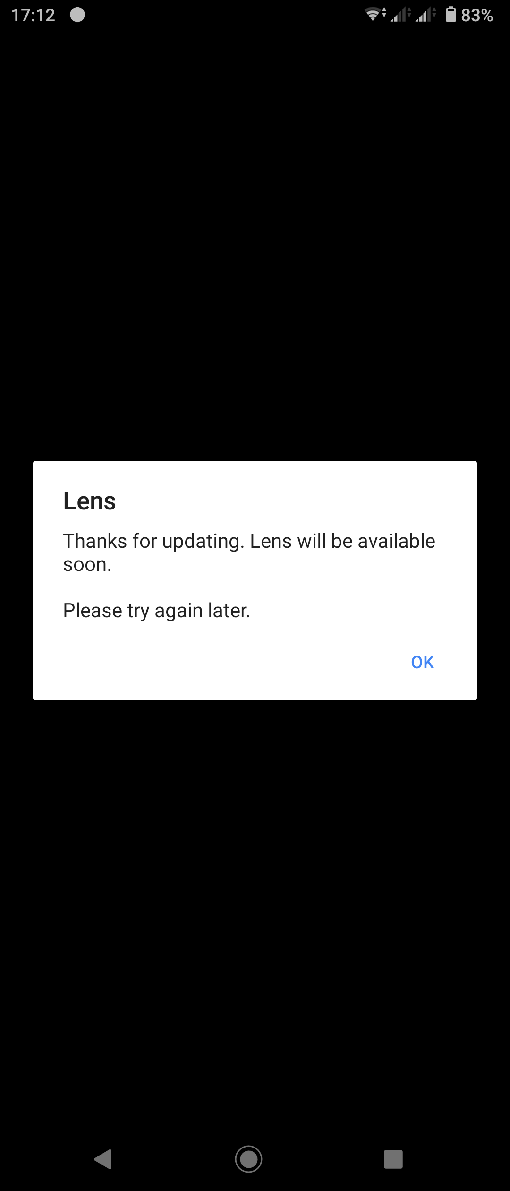The height and width of the screenshot is (1191, 510).
Task: Tap the first mobile signal icon
Action: pyautogui.click(x=401, y=15)
